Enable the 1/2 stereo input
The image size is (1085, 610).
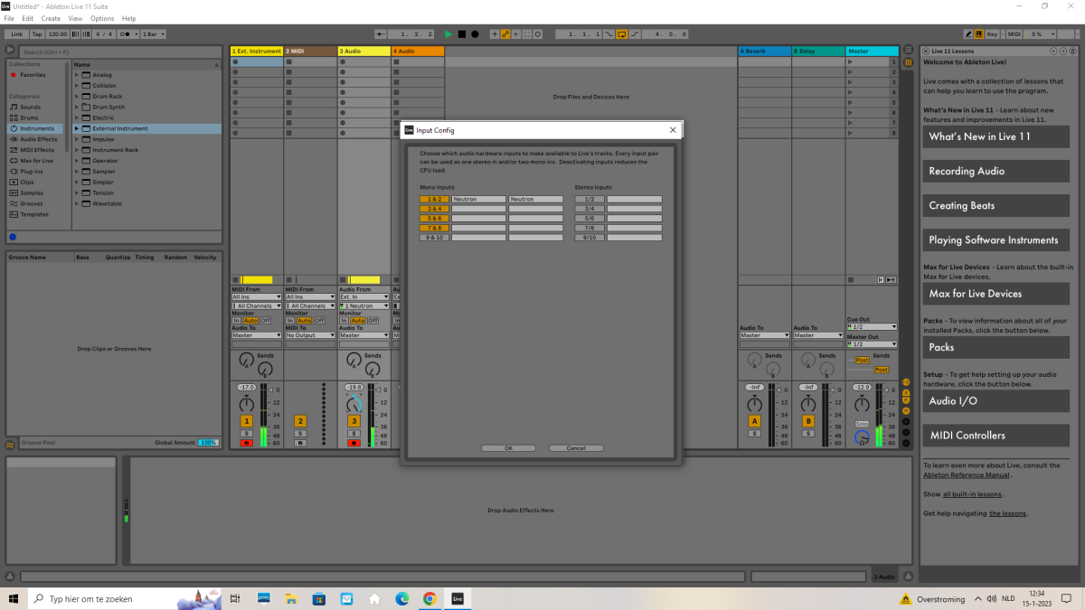coord(589,199)
